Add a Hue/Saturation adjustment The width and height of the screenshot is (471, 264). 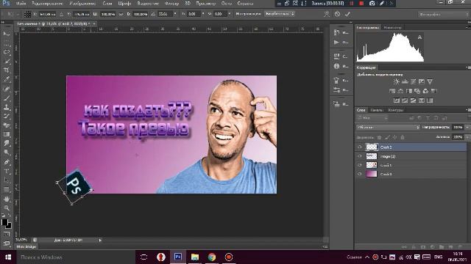coord(392,91)
